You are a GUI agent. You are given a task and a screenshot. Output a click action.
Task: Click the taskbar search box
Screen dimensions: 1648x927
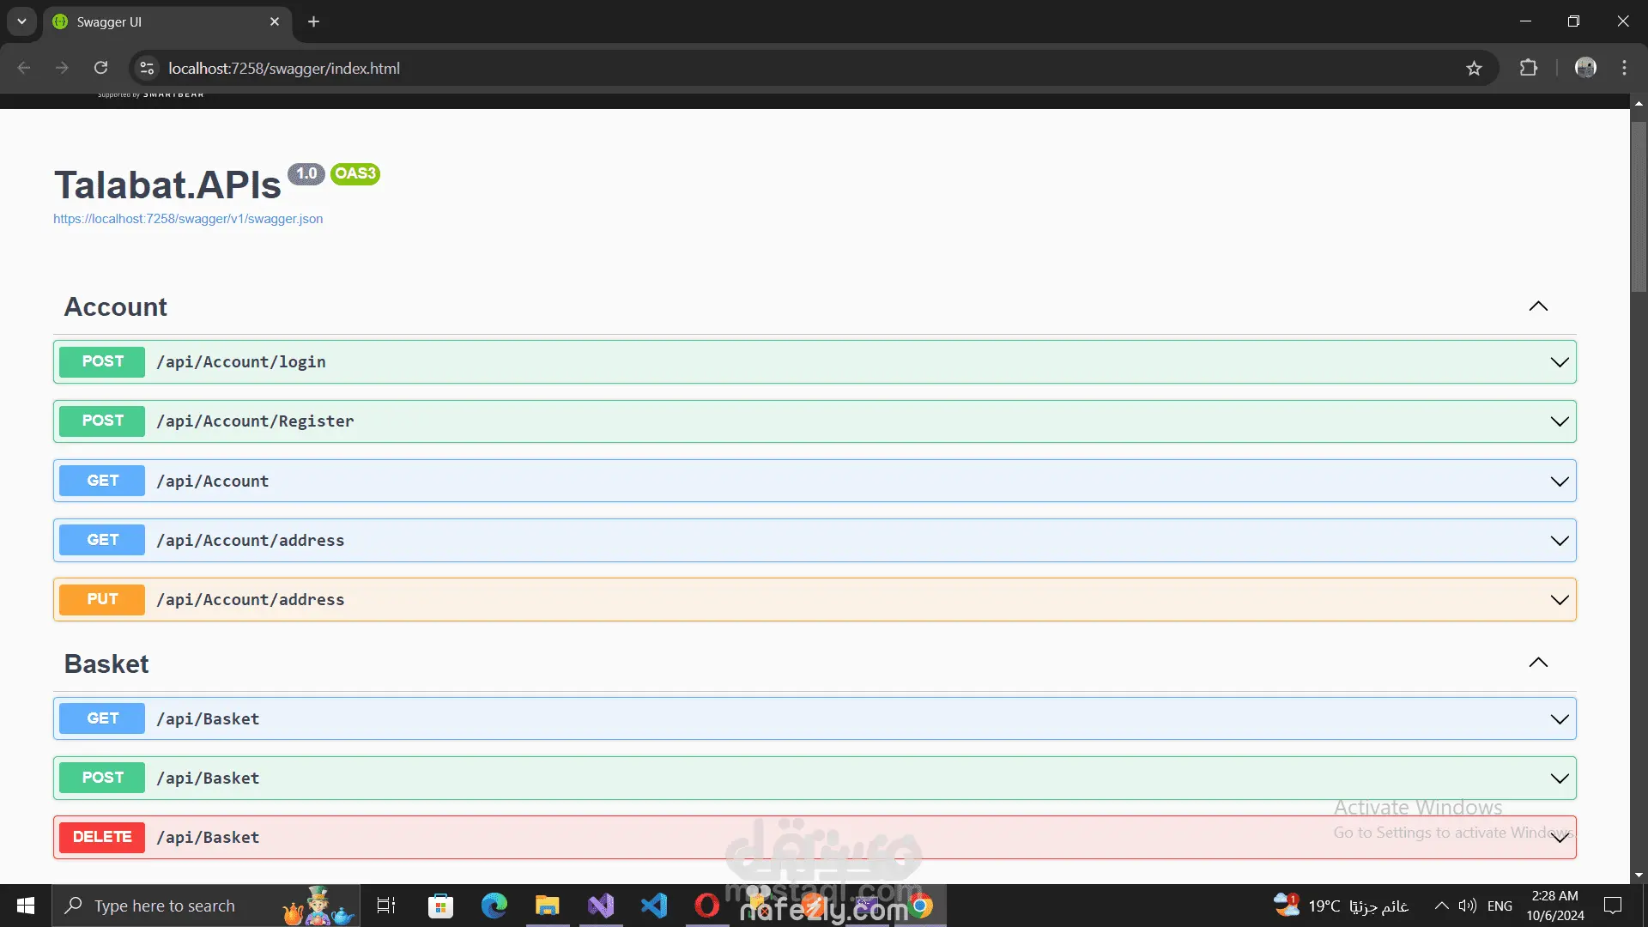206,906
